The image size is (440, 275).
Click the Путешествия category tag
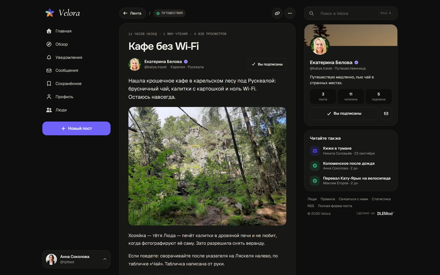169,13
